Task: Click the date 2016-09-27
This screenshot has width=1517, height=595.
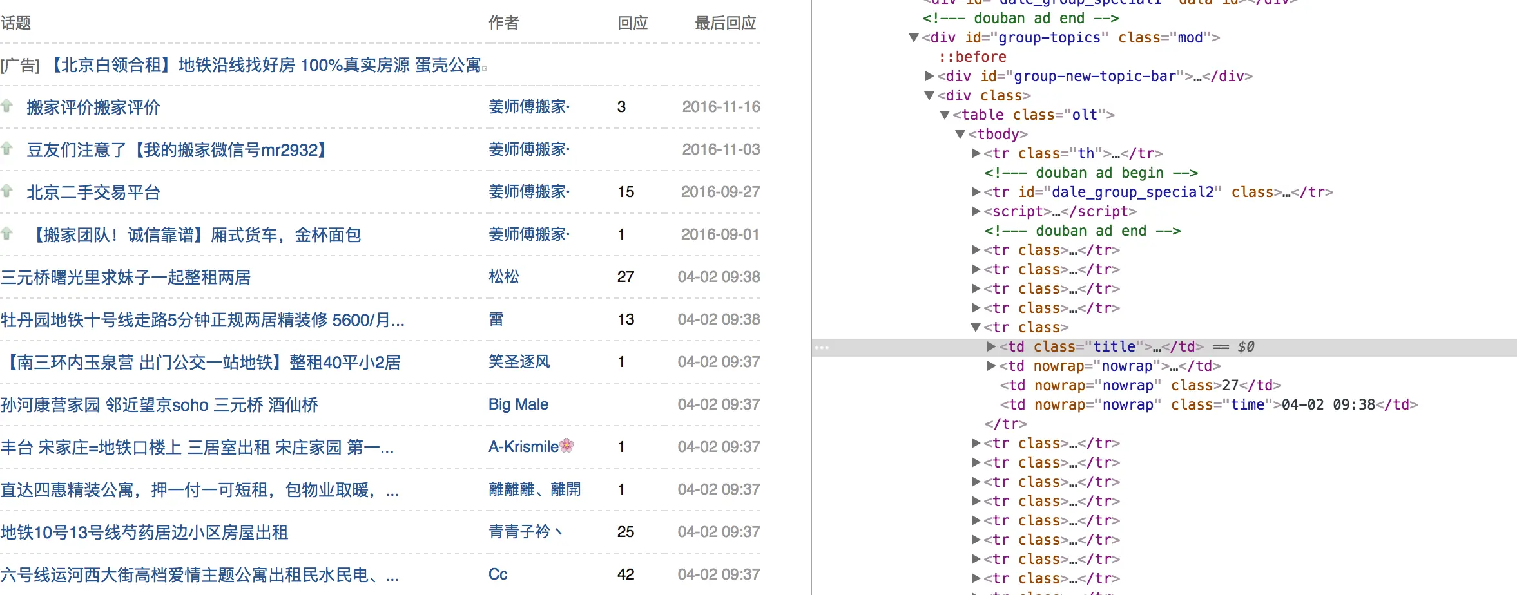Action: pyautogui.click(x=720, y=192)
